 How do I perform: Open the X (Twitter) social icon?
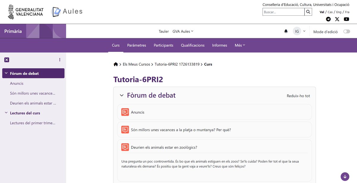[337, 19]
